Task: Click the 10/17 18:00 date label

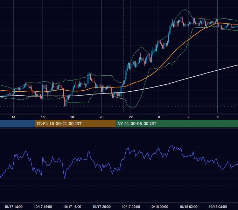Action: [72, 206]
